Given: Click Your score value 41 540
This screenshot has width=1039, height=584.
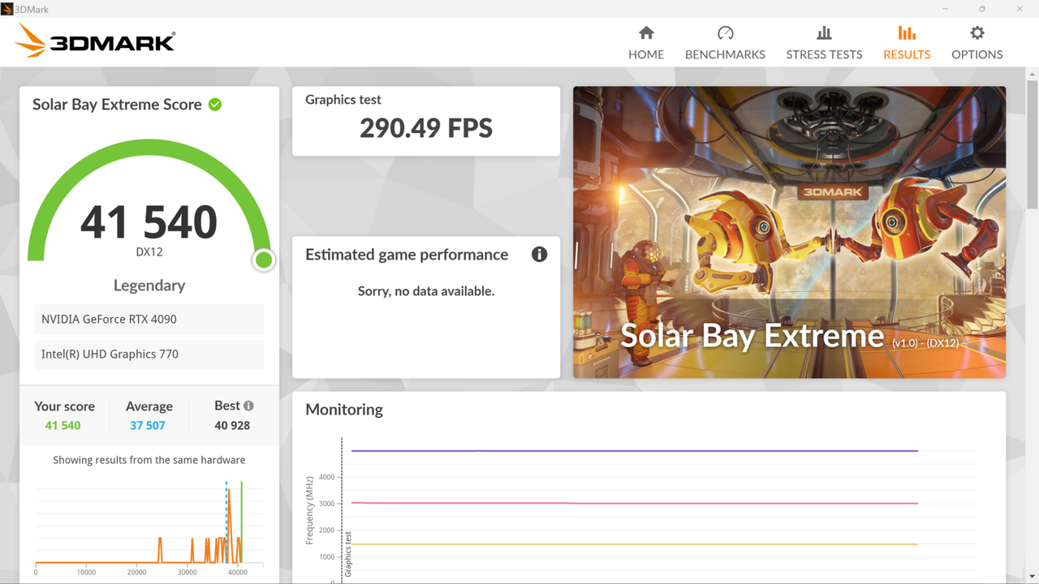Looking at the screenshot, I should pos(63,425).
